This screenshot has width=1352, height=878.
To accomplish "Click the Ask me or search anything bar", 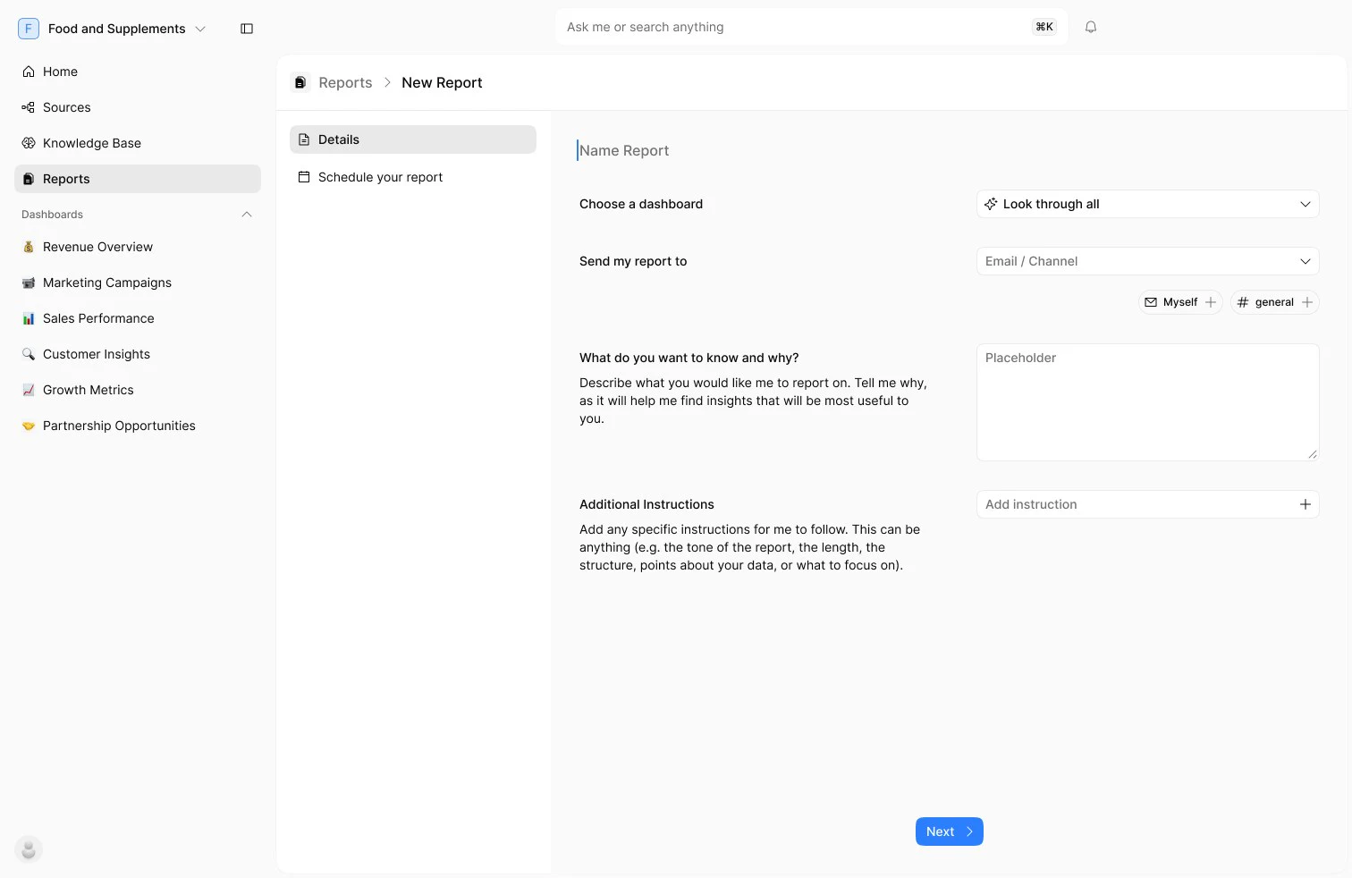I will [811, 27].
